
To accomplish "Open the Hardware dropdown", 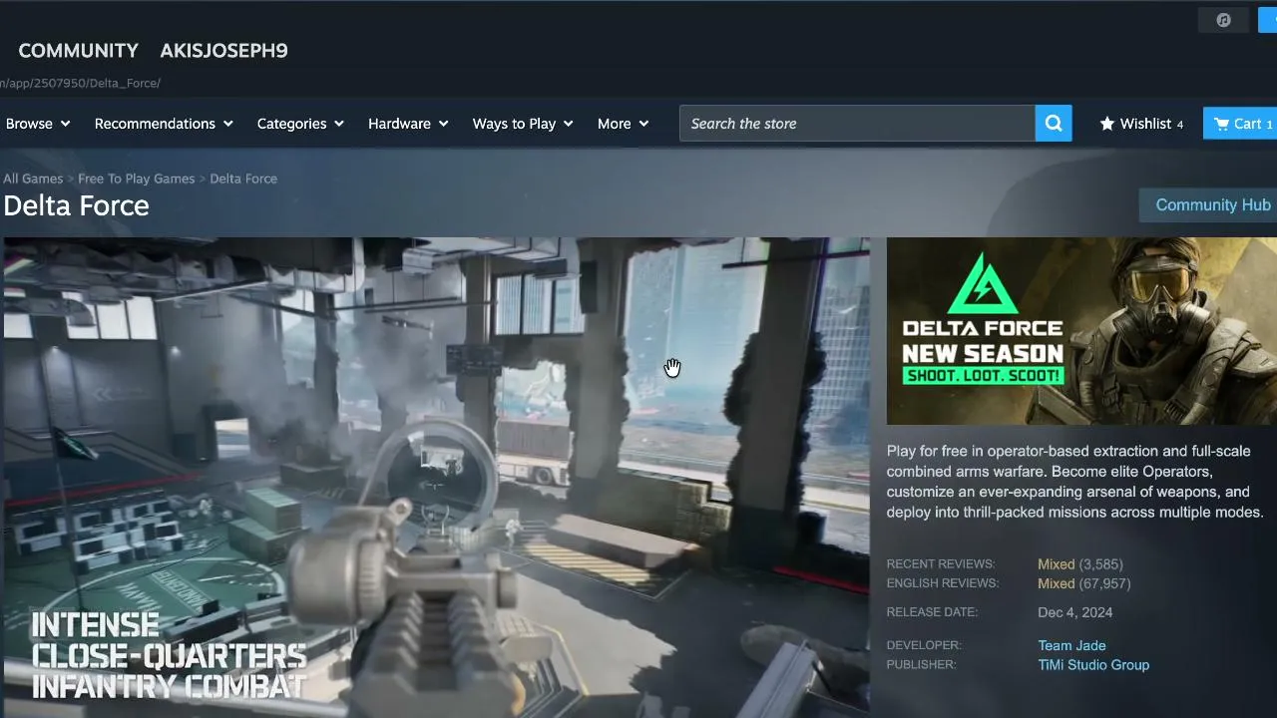I will pyautogui.click(x=408, y=124).
